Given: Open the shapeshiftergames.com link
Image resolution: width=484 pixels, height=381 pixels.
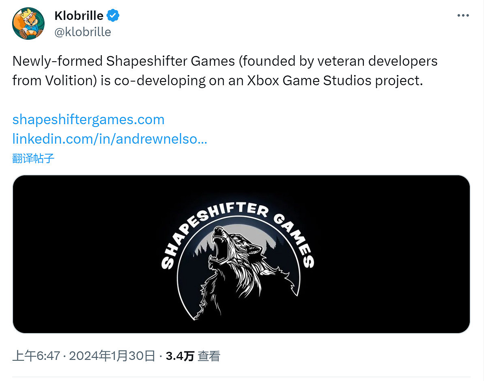Looking at the screenshot, I should pos(88,119).
